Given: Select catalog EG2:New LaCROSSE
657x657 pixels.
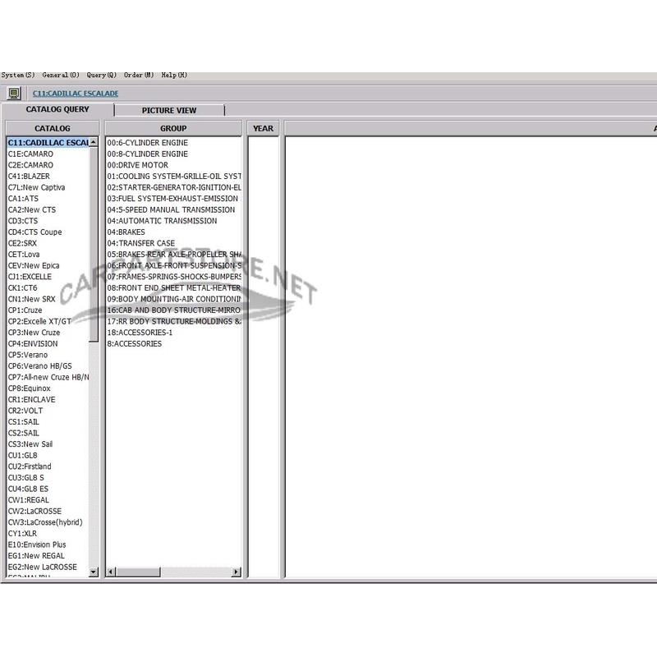Looking at the screenshot, I should coord(43,567).
